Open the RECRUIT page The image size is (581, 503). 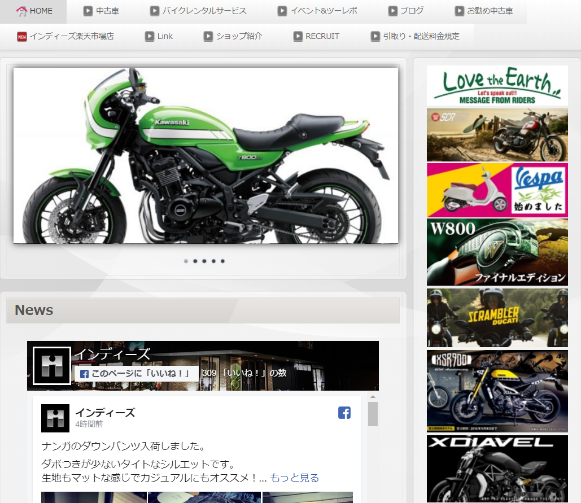click(x=323, y=36)
